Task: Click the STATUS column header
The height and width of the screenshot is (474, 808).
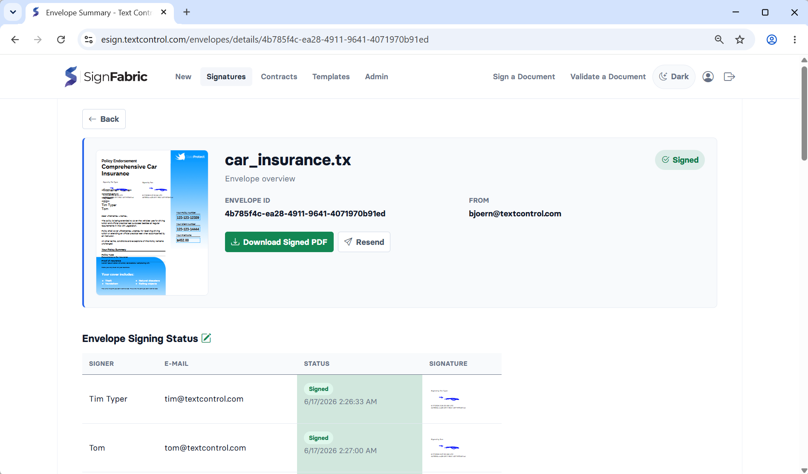Action: pyautogui.click(x=317, y=364)
